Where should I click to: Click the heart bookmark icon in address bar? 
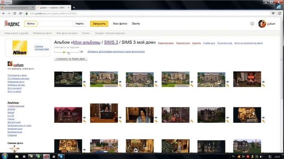pyautogui.click(x=273, y=13)
